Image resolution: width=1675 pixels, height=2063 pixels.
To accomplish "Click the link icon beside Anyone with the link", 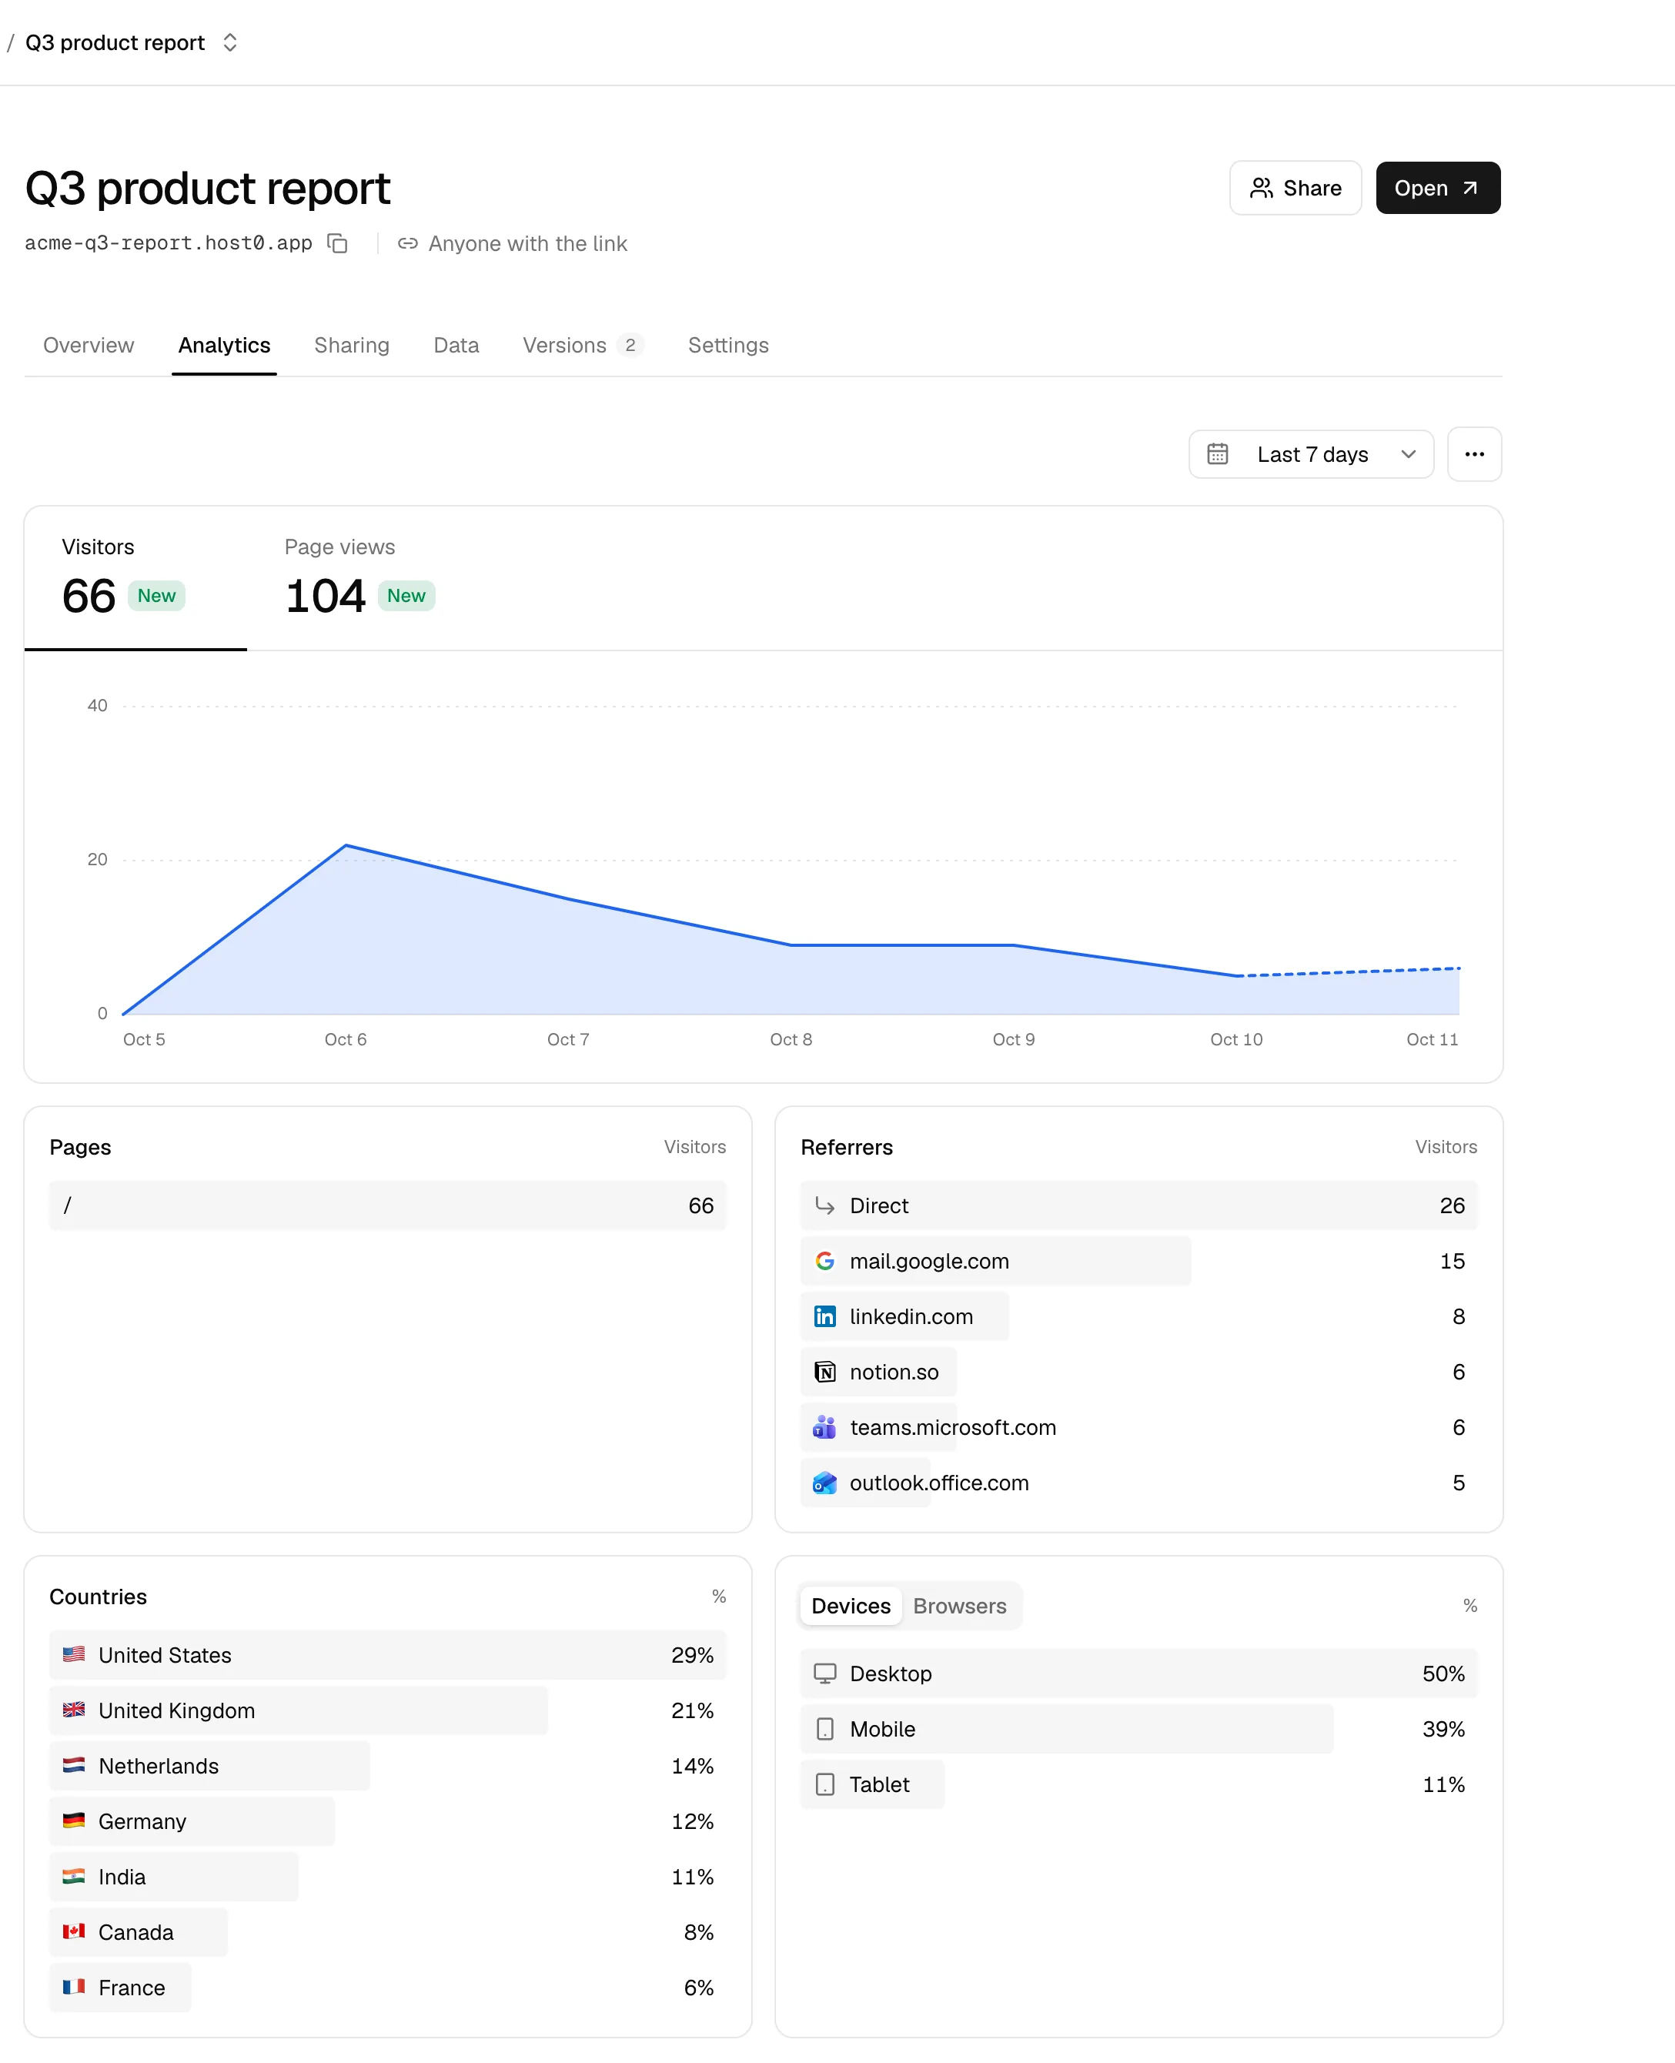I will tap(407, 243).
